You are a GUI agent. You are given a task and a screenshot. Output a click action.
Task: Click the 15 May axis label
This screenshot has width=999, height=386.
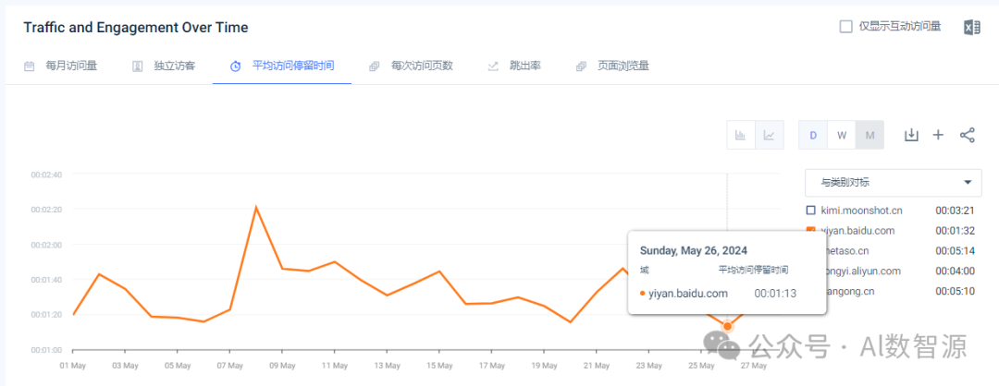[x=439, y=366]
